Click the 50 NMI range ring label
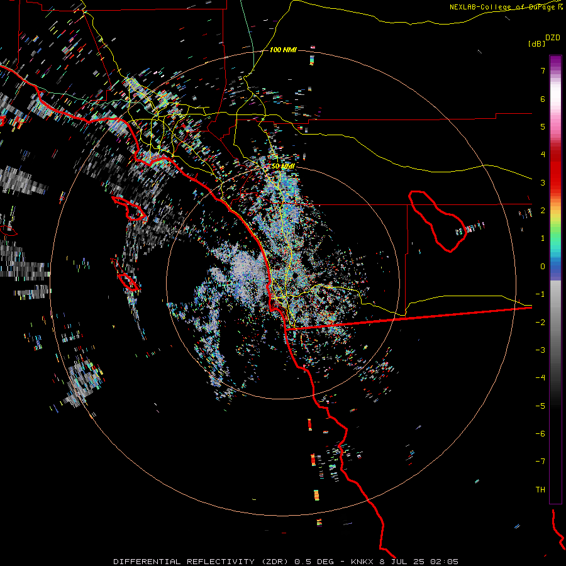Image resolution: width=566 pixels, height=566 pixels. click(x=283, y=166)
